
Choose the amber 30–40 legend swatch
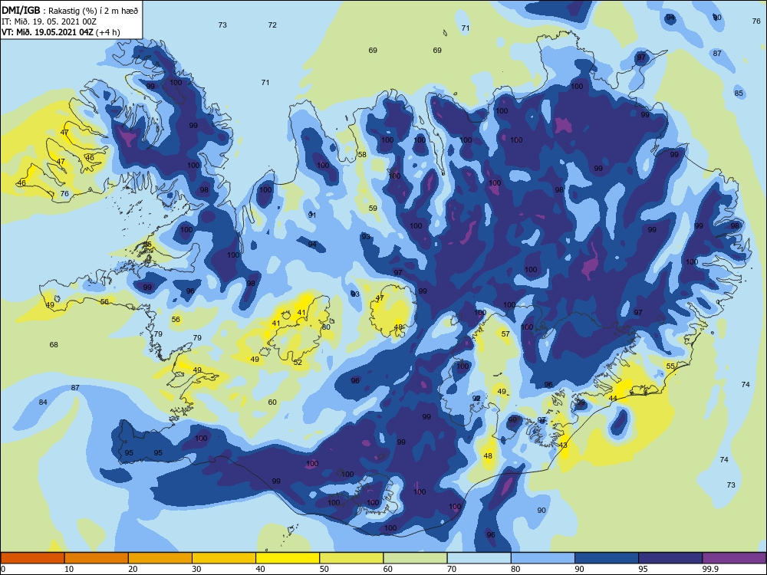pos(224,558)
